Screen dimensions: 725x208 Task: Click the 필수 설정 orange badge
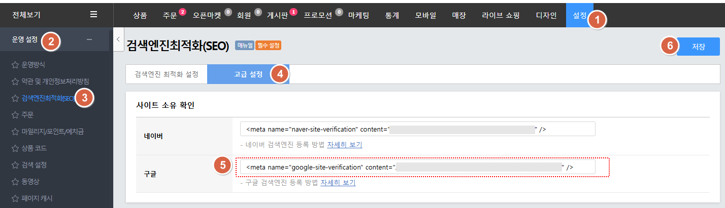pos(268,46)
